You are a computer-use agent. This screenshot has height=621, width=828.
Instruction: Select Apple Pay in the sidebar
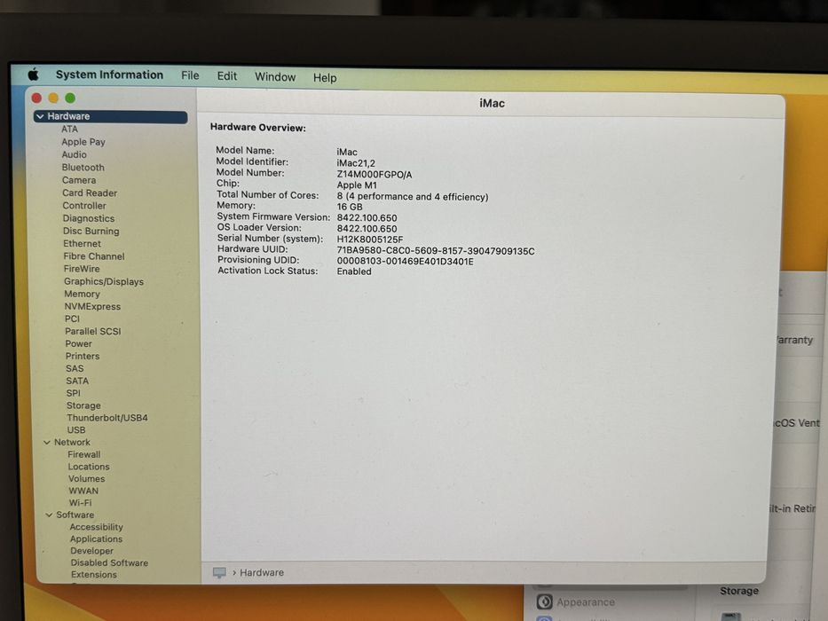click(83, 142)
